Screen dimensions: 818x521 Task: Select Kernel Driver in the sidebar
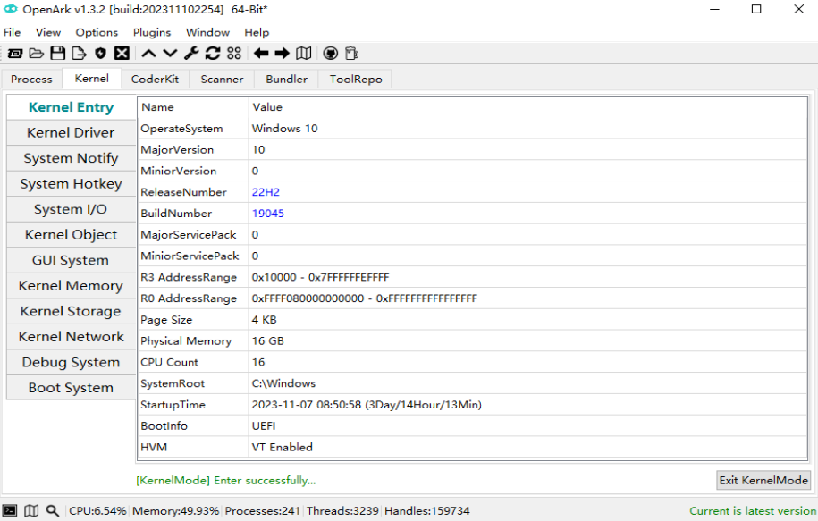tap(71, 132)
